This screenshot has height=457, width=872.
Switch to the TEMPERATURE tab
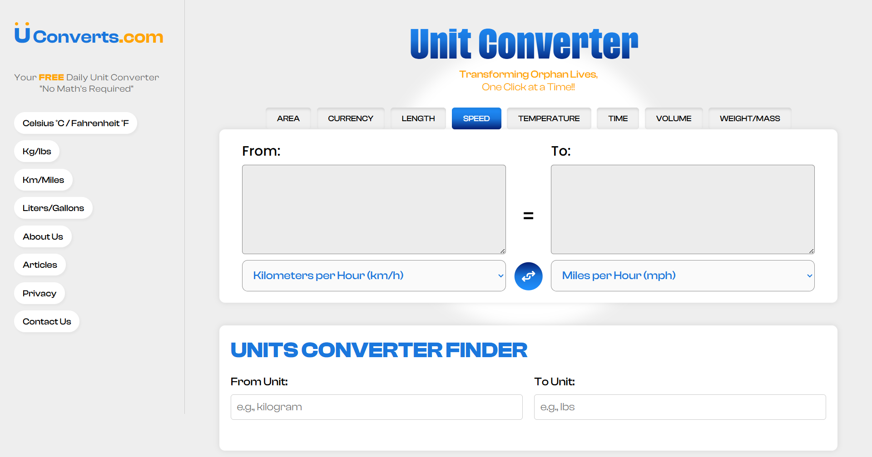point(549,118)
